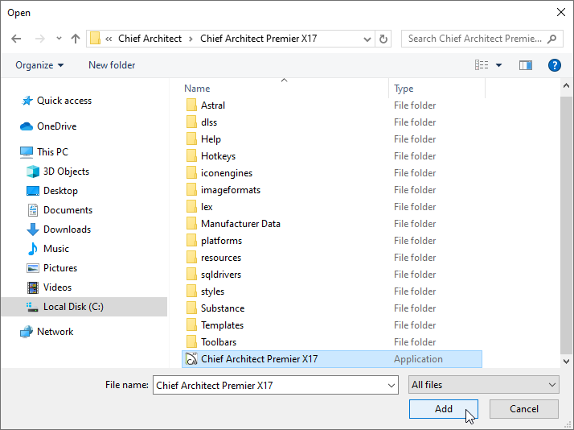This screenshot has height=430, width=574.
Task: Close the Open dialog
Action: coord(560,12)
